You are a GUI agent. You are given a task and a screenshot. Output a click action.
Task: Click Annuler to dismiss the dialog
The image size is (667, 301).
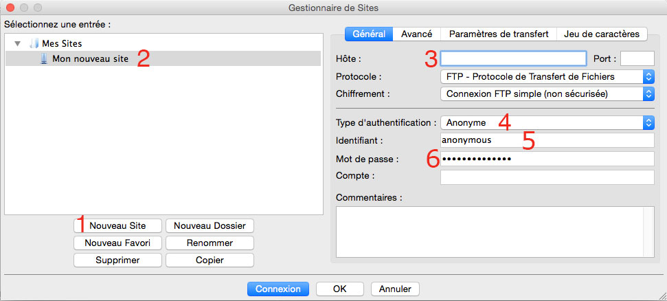(395, 289)
